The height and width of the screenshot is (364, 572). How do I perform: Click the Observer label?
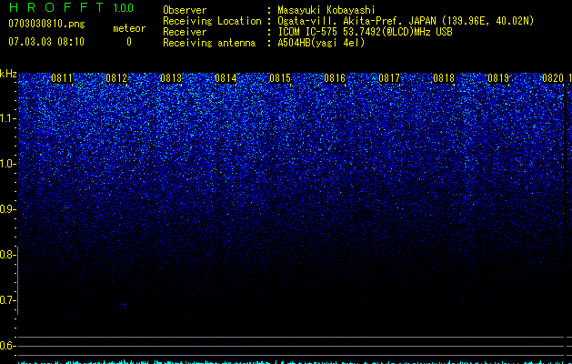(x=185, y=10)
